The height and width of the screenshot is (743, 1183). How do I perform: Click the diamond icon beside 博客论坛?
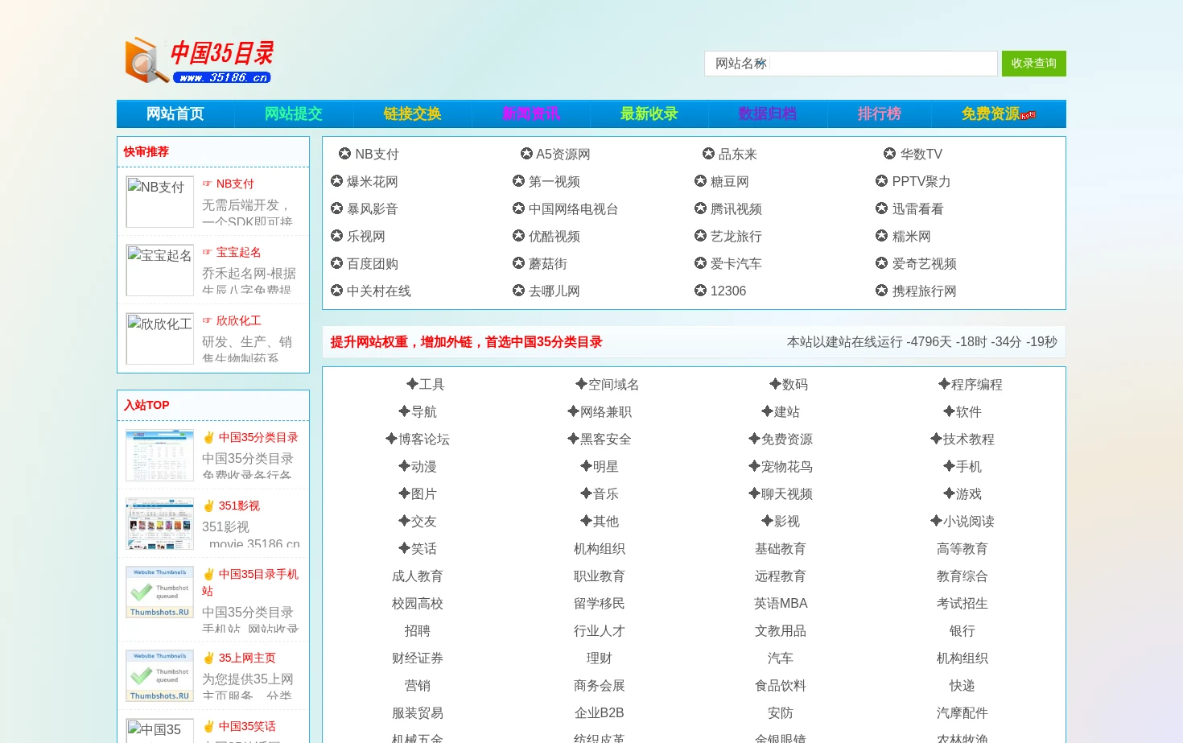click(391, 439)
